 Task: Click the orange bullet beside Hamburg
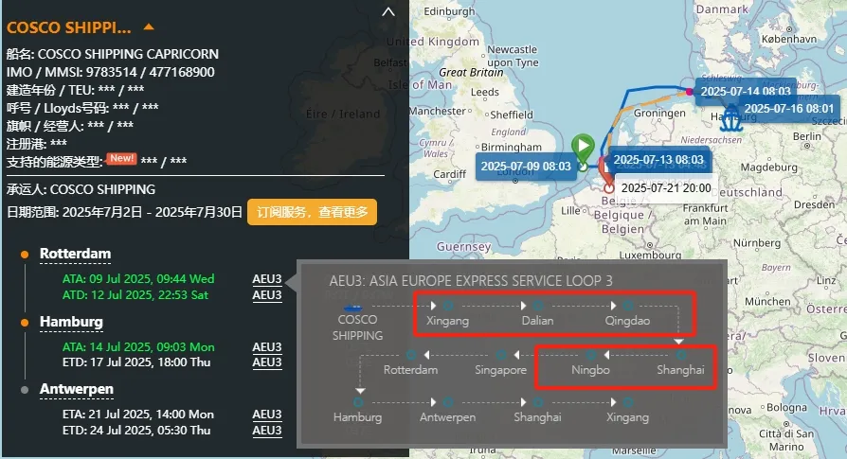[x=25, y=323]
